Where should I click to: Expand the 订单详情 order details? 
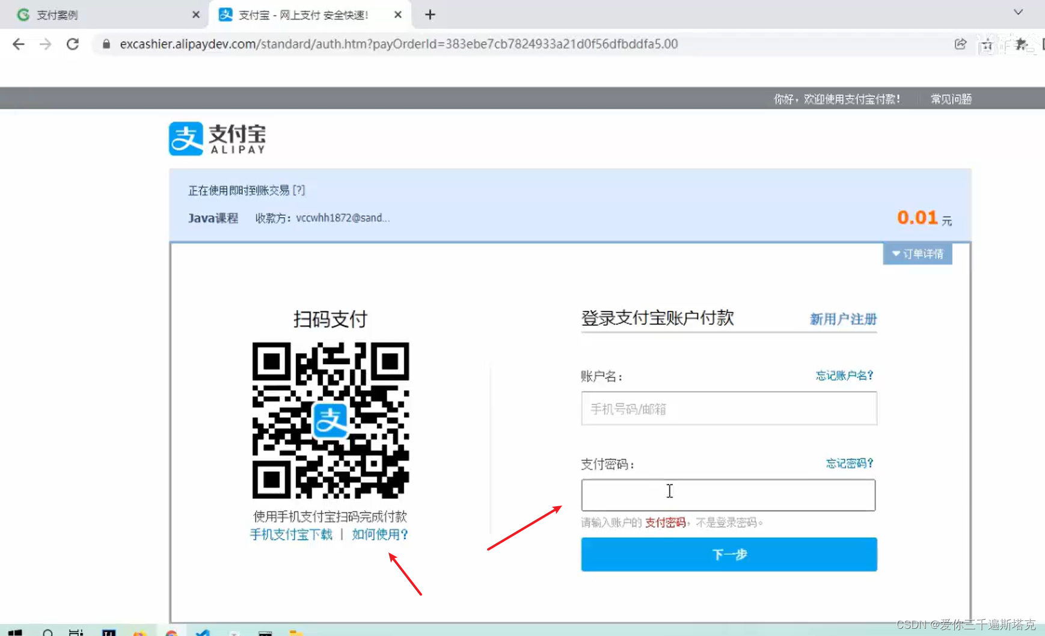click(x=918, y=254)
